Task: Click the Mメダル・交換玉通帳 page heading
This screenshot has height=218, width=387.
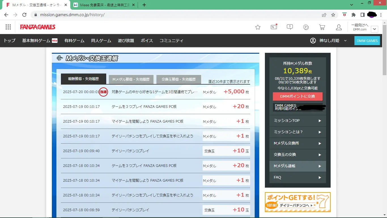Action: 92,58
